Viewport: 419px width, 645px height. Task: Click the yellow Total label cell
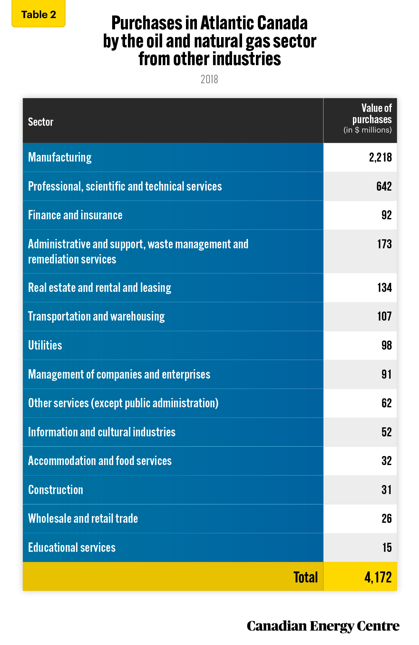[173, 577]
